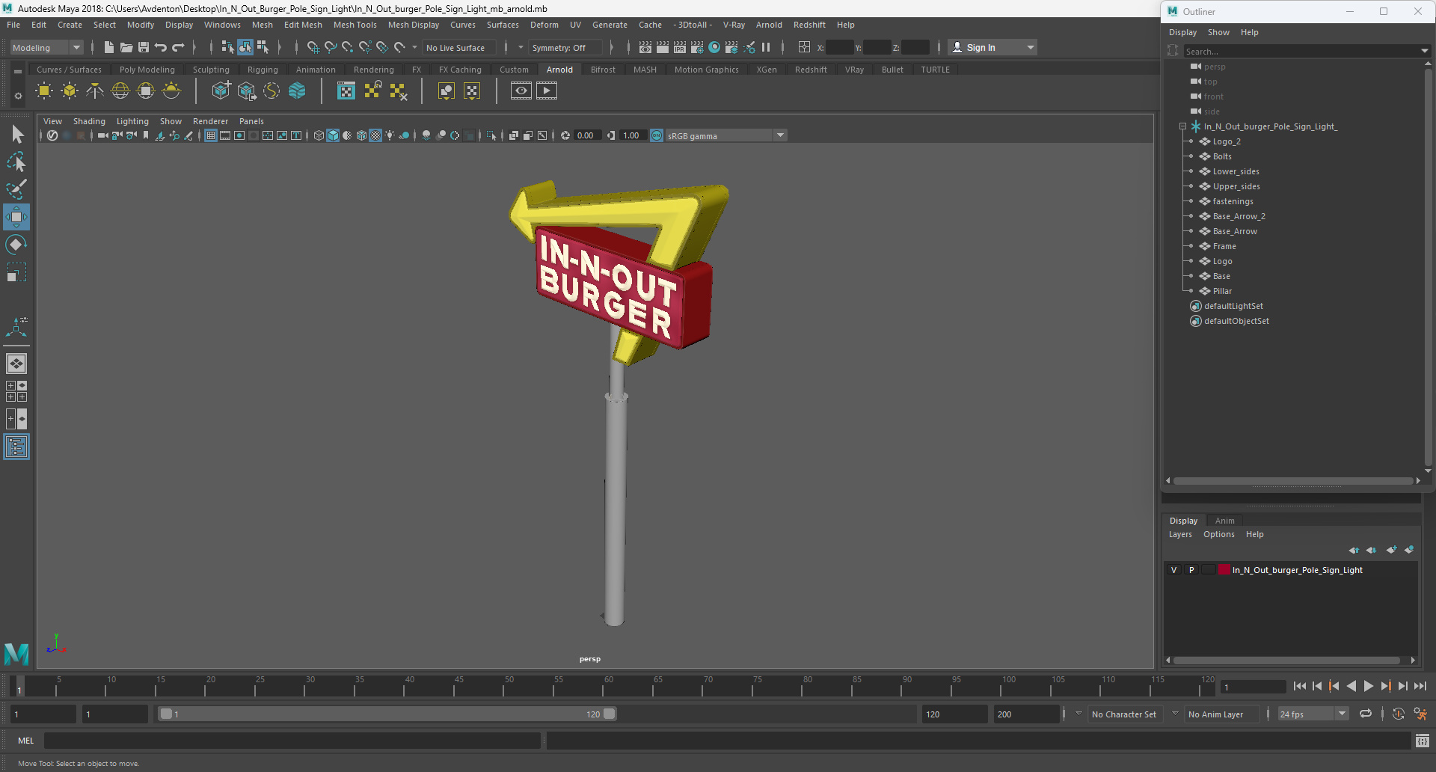Click the Symmetry: Off button
The width and height of the screenshot is (1436, 772).
pos(565,47)
